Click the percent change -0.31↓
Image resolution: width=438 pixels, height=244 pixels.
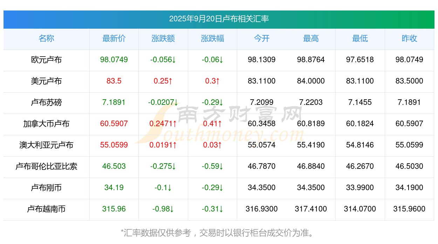click(212, 209)
